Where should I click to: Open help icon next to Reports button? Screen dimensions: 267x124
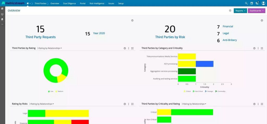pos(230,11)
